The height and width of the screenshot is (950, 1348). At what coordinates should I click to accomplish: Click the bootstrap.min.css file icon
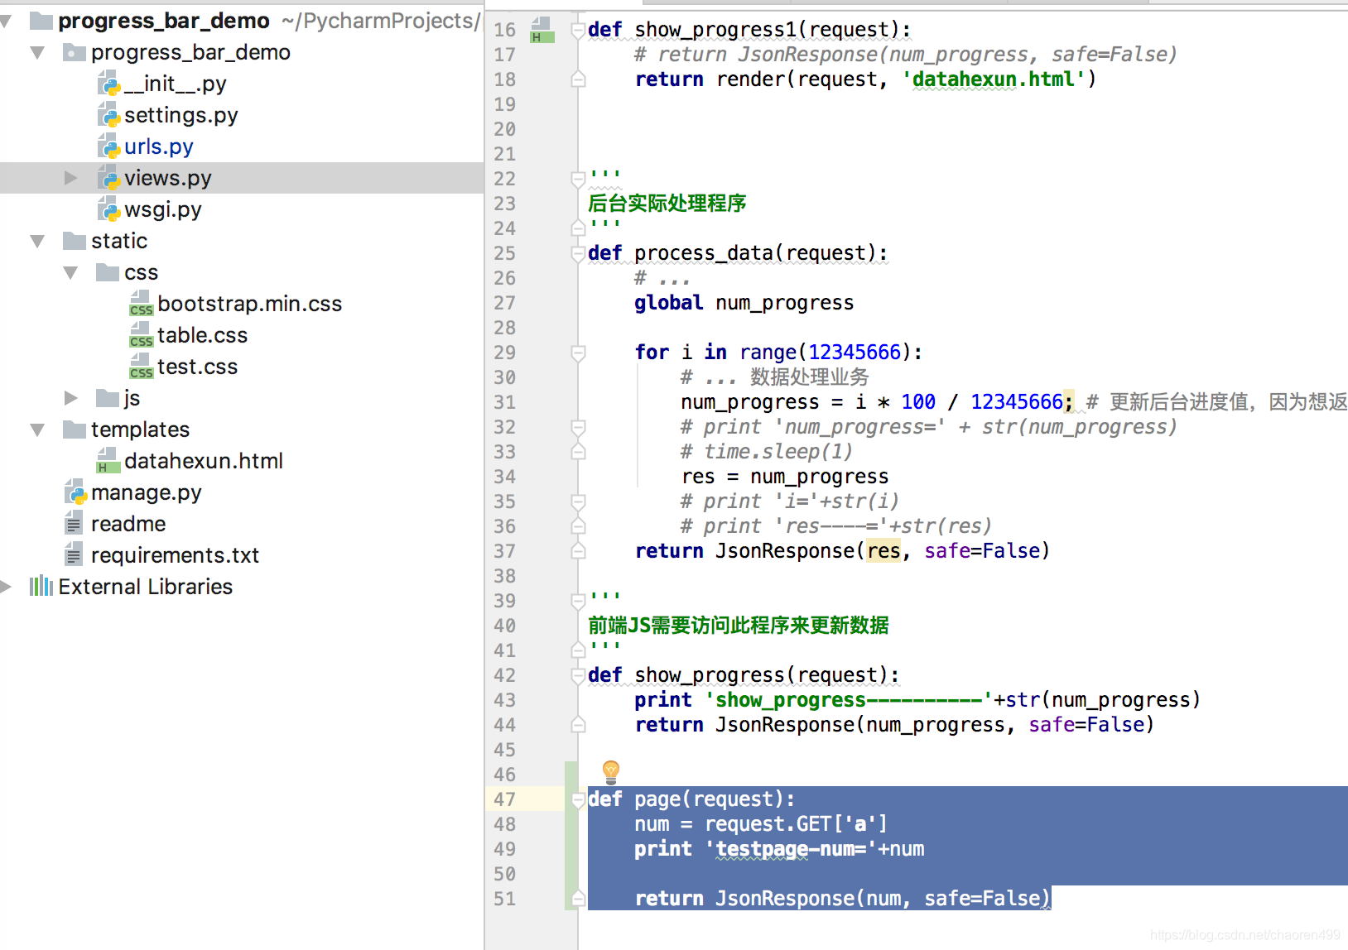point(142,304)
